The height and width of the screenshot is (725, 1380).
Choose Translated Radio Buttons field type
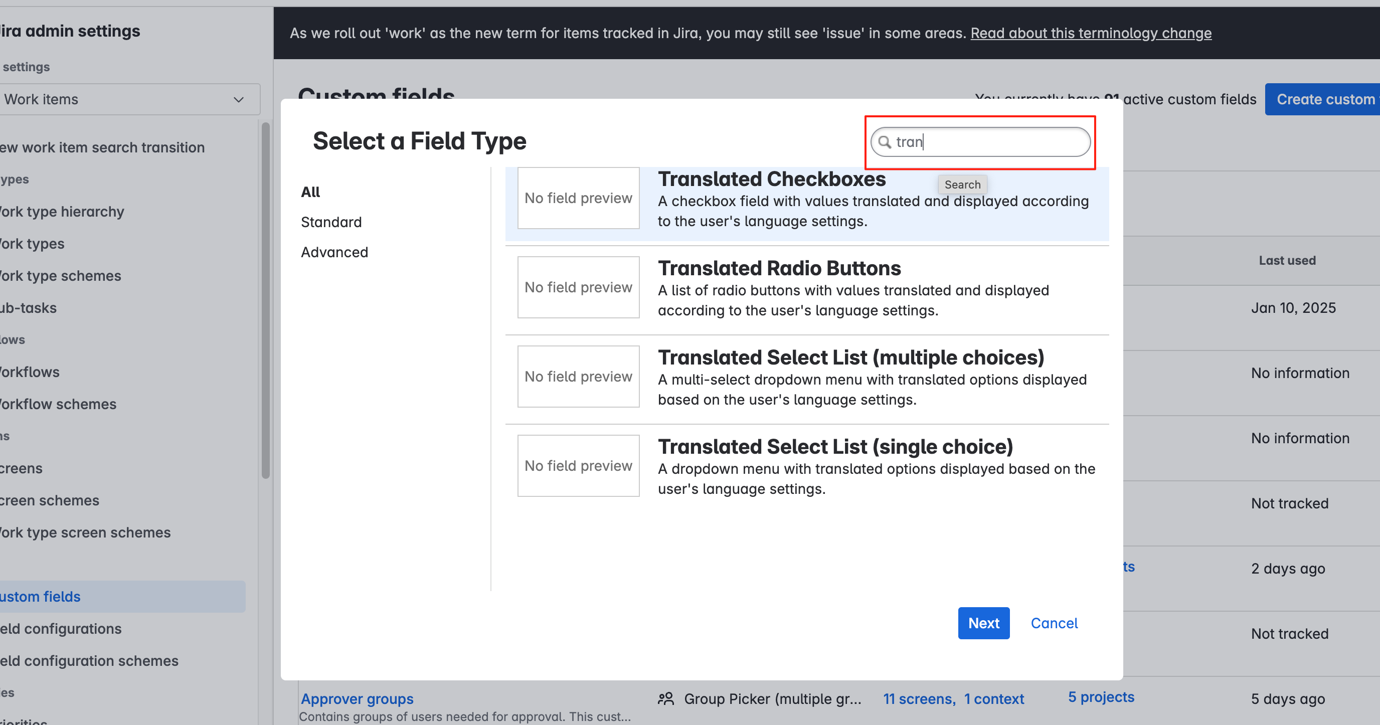click(x=807, y=290)
